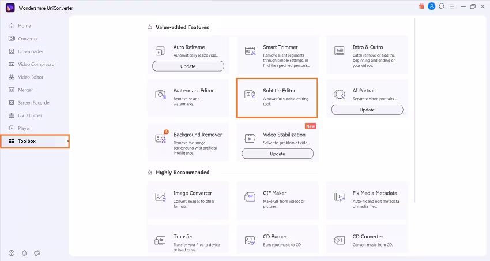The width and height of the screenshot is (490, 261).
Task: Click Update under Video Stabilization
Action: [277, 154]
